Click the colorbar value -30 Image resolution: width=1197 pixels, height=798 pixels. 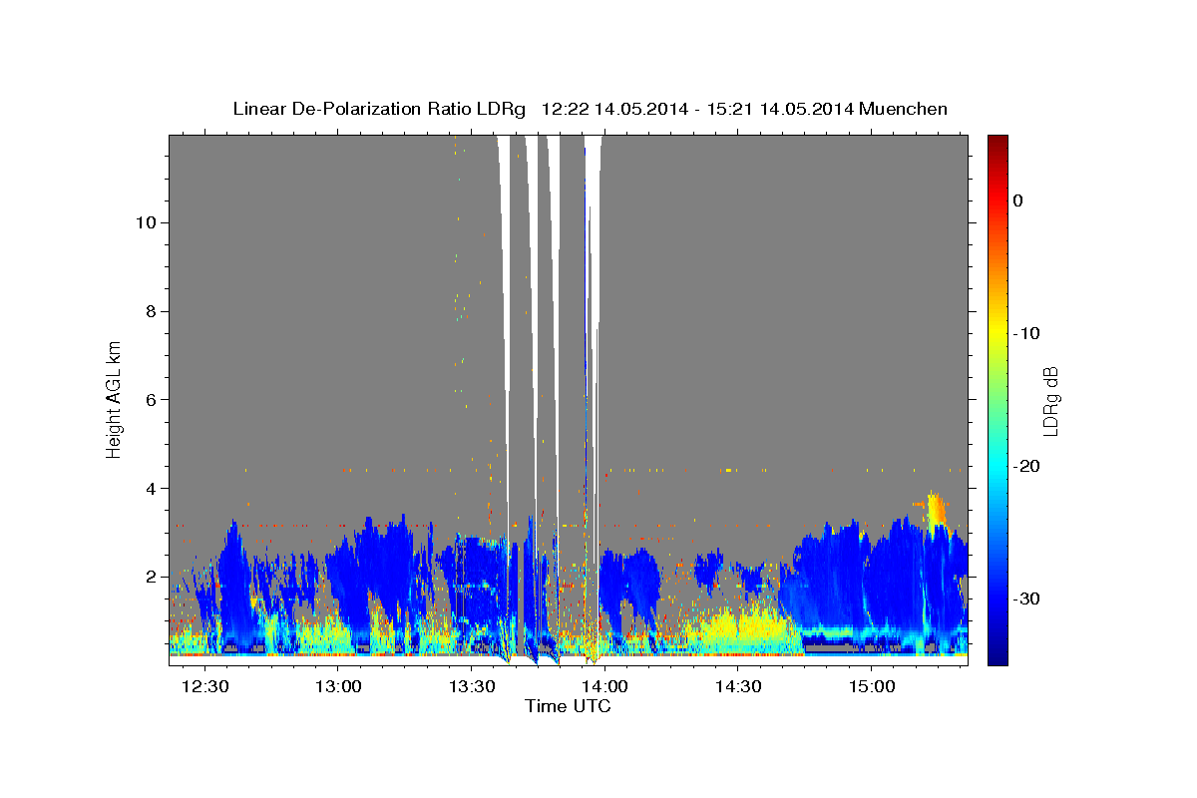click(x=1026, y=598)
